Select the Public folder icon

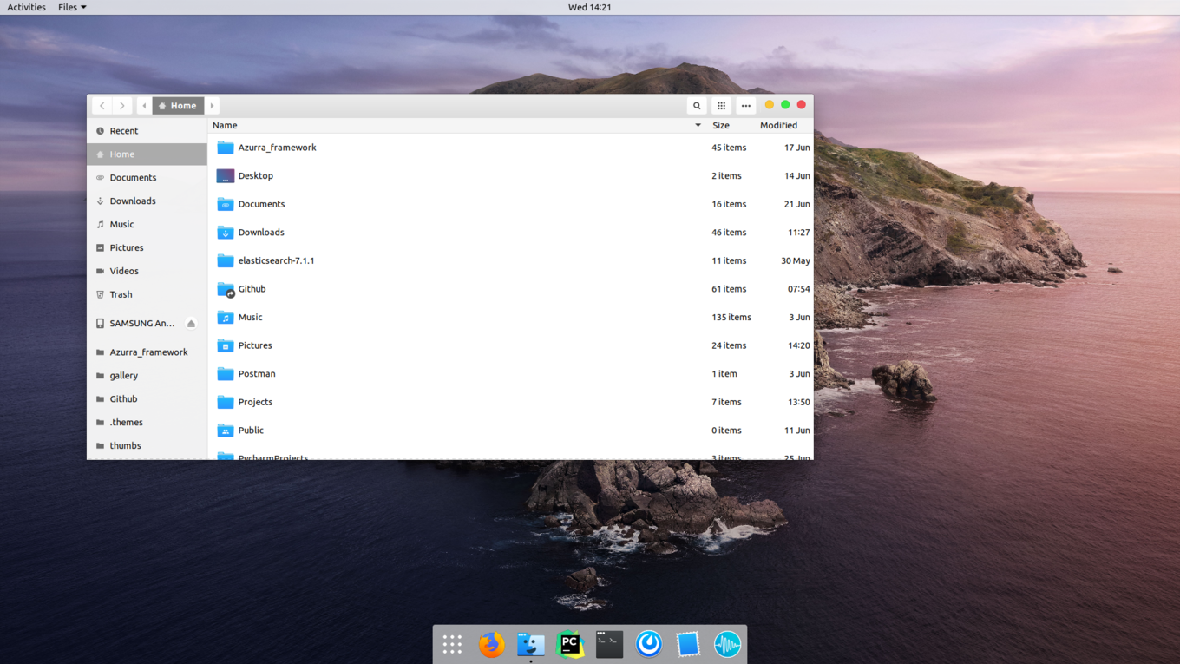coord(226,431)
